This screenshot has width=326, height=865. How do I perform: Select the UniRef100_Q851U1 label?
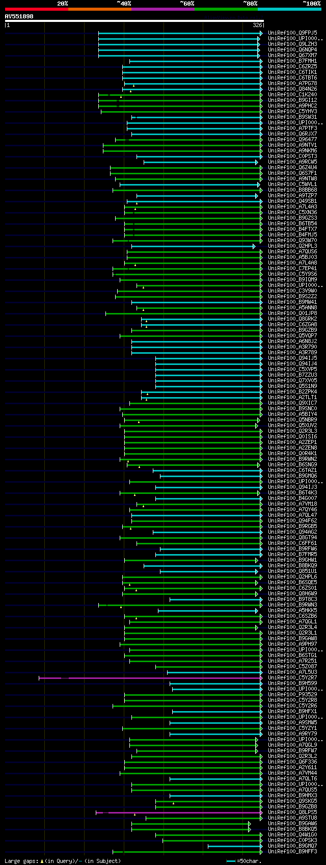point(292,571)
